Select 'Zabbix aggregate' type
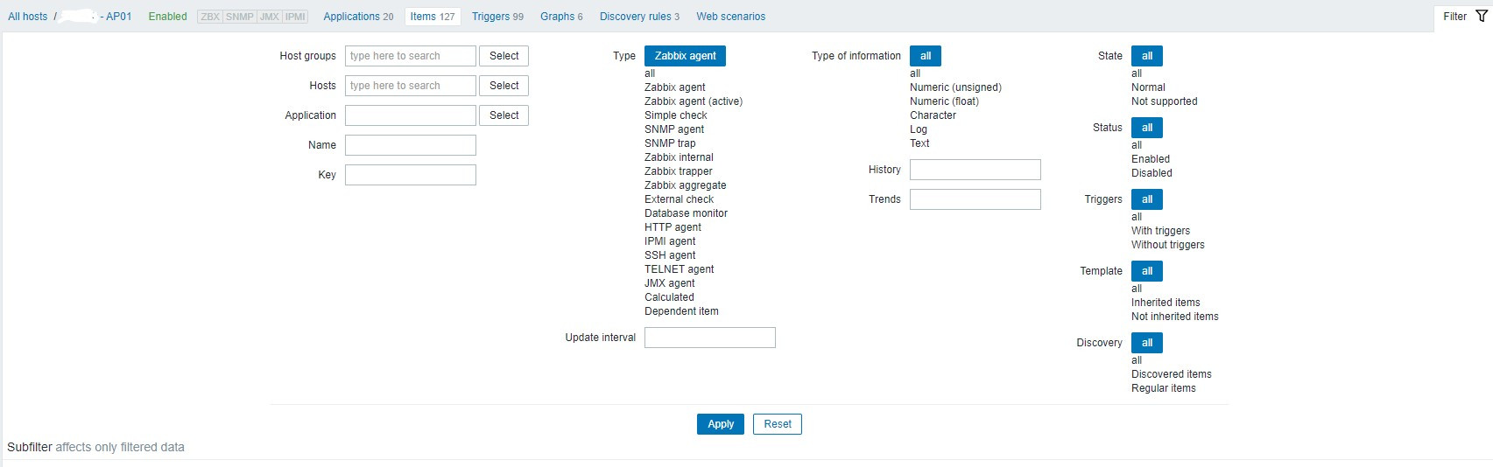Viewport: 1493px width, 467px height. 686,185
